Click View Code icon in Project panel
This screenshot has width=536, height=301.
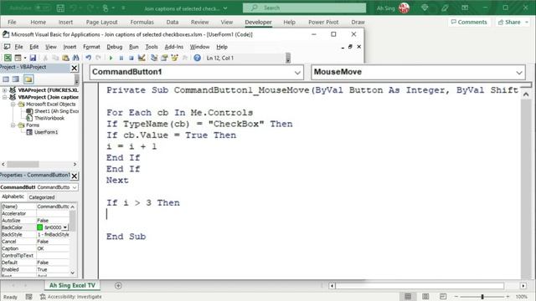click(6, 79)
